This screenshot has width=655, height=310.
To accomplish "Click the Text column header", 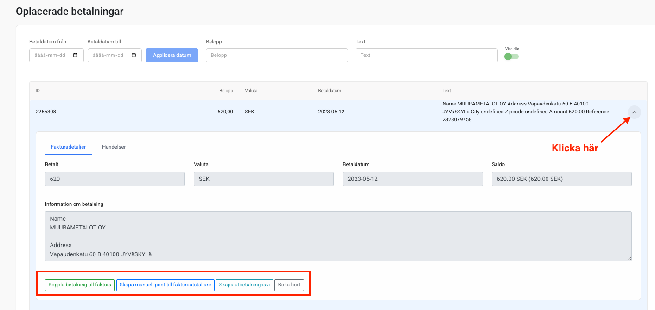I will point(446,91).
